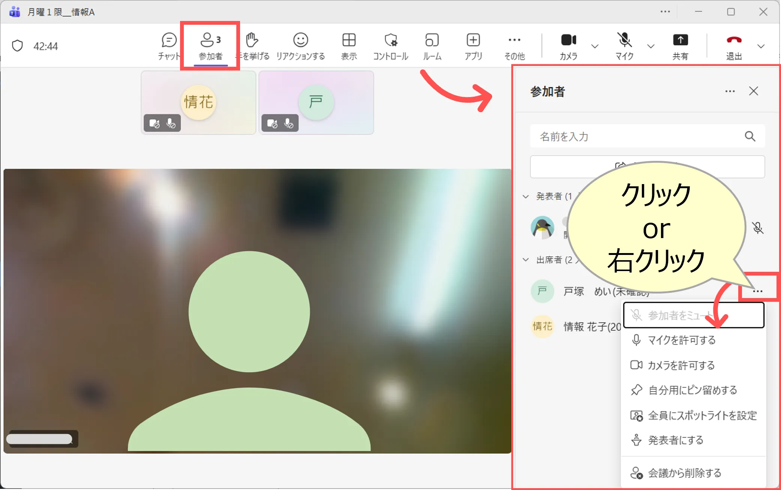
Task: Expand the microphone options dropdown arrow
Action: tap(651, 46)
